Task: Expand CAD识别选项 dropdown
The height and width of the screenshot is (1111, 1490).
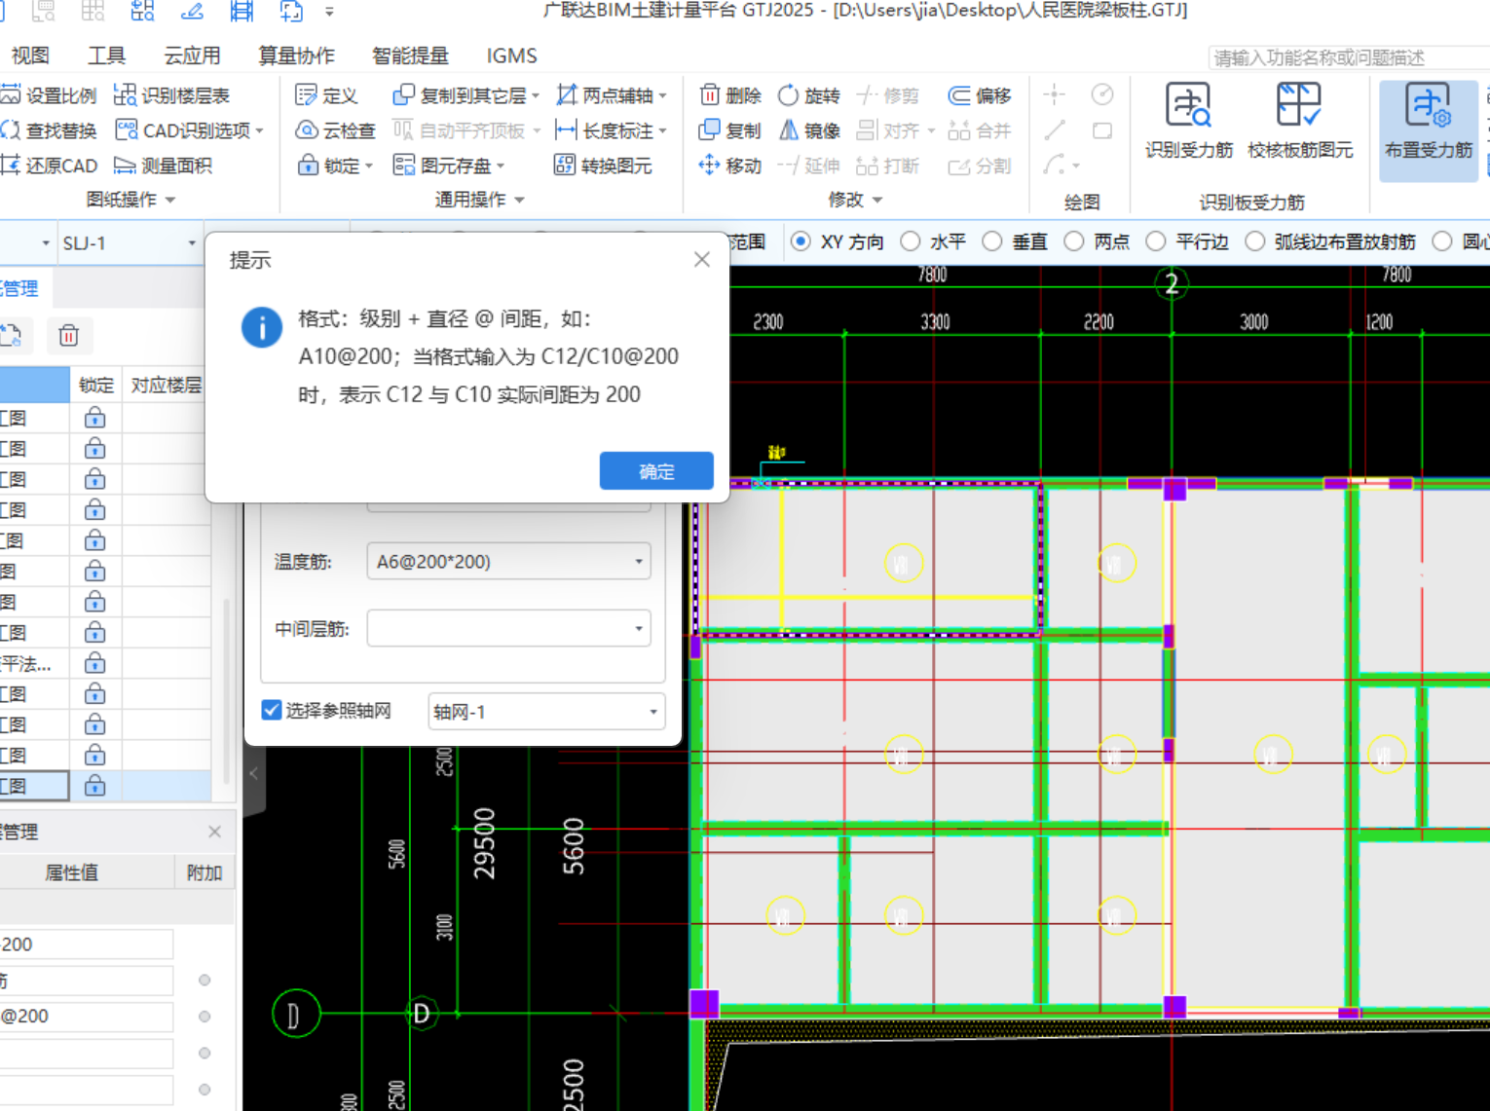Action: click(260, 130)
